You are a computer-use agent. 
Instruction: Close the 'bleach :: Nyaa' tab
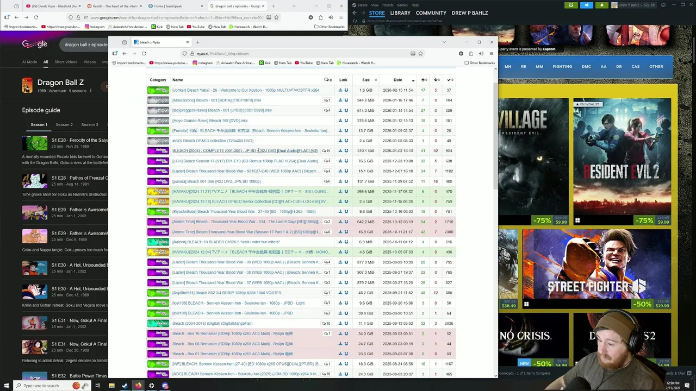188,42
